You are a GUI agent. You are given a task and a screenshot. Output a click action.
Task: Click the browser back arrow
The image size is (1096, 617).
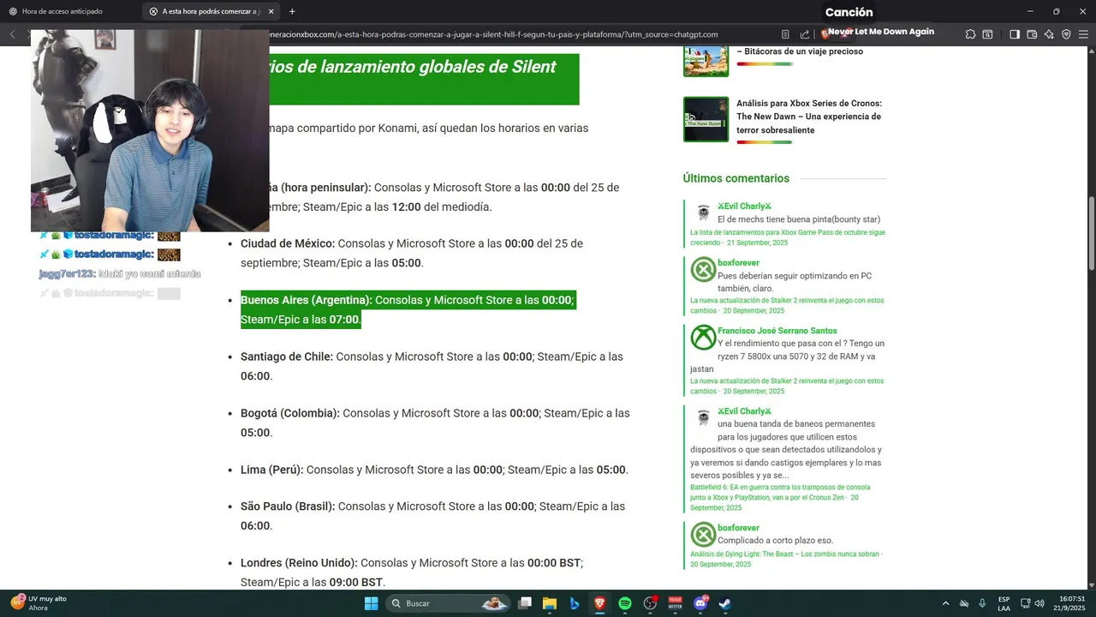[12, 34]
